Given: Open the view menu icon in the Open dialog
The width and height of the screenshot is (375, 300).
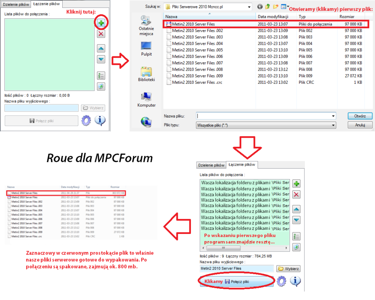Looking at the screenshot, I should pos(285,7).
